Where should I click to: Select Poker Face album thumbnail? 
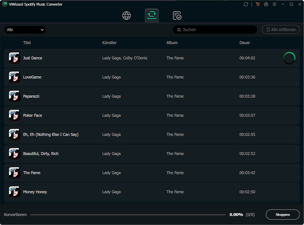(14, 115)
